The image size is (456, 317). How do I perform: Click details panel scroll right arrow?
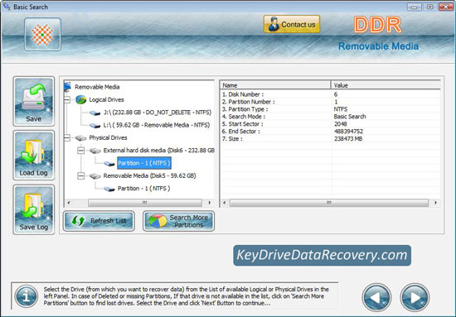(x=435, y=203)
